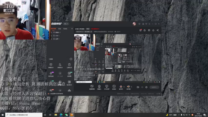The height and width of the screenshot is (117, 208).
Task: Open the 视频连麦 tool with purple badge
Action: [x=51, y=74]
